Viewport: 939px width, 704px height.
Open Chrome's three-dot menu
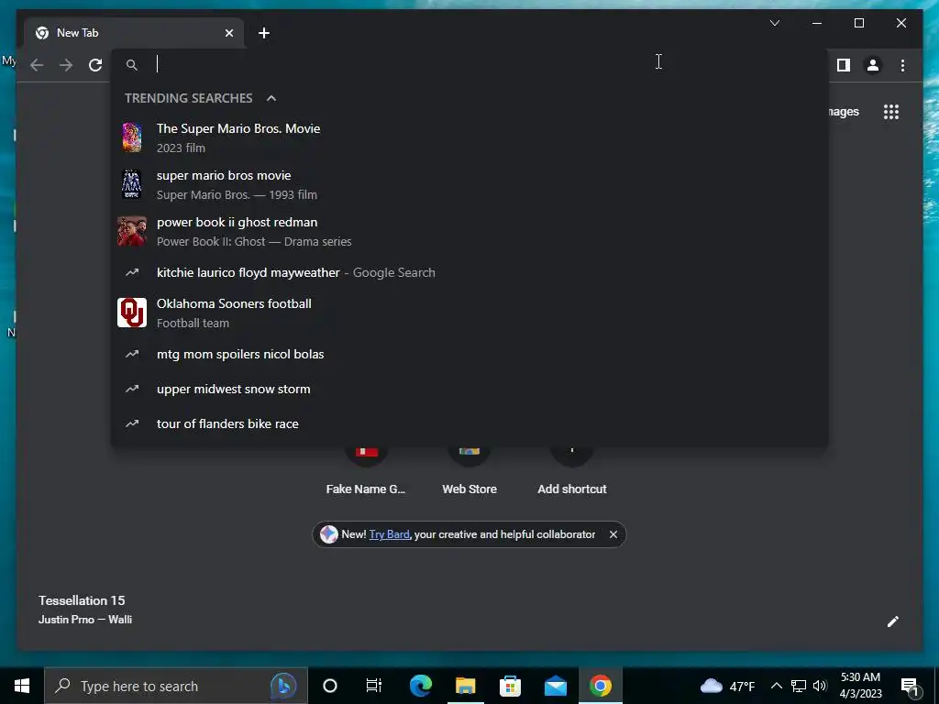coord(902,65)
